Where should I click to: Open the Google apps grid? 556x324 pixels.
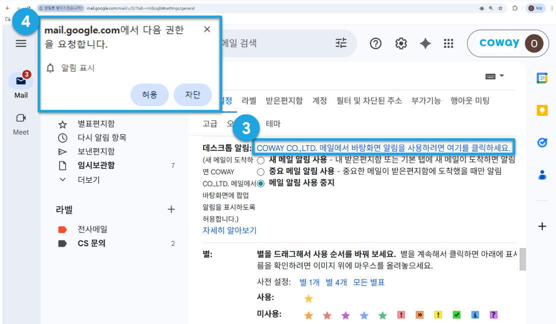click(x=448, y=43)
